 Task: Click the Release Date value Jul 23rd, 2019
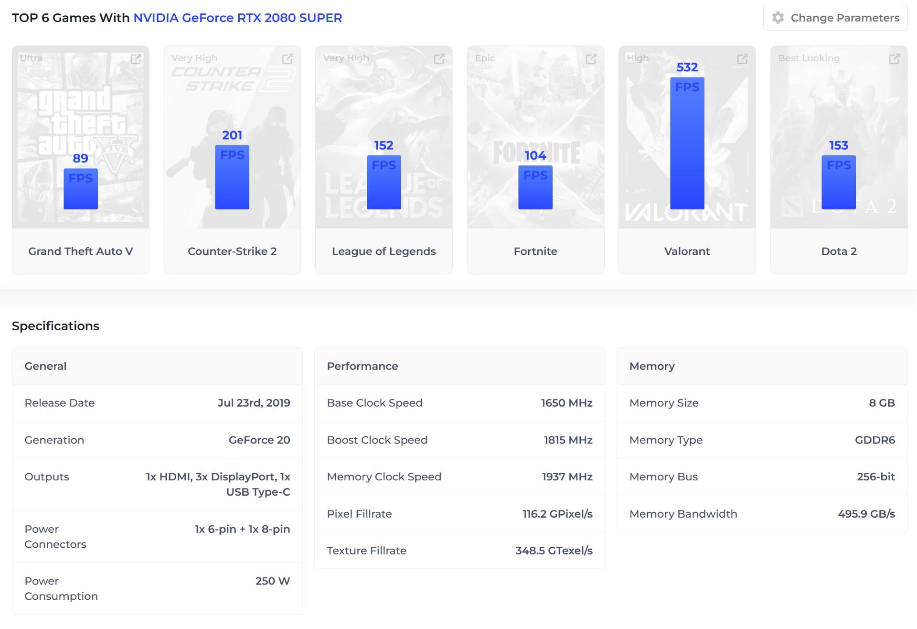point(254,403)
